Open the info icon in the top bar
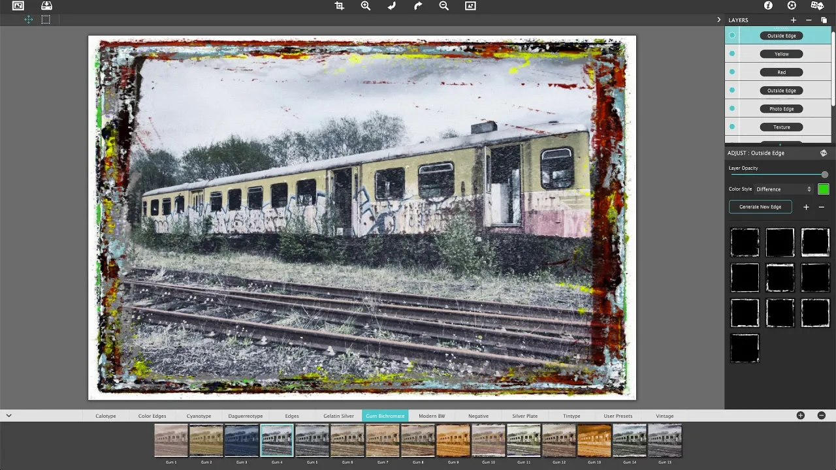The image size is (836, 470). click(768, 5)
